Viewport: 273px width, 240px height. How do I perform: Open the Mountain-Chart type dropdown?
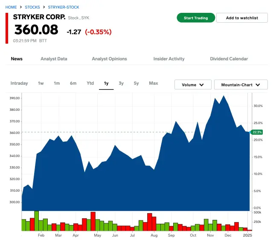pyautogui.click(x=241, y=85)
